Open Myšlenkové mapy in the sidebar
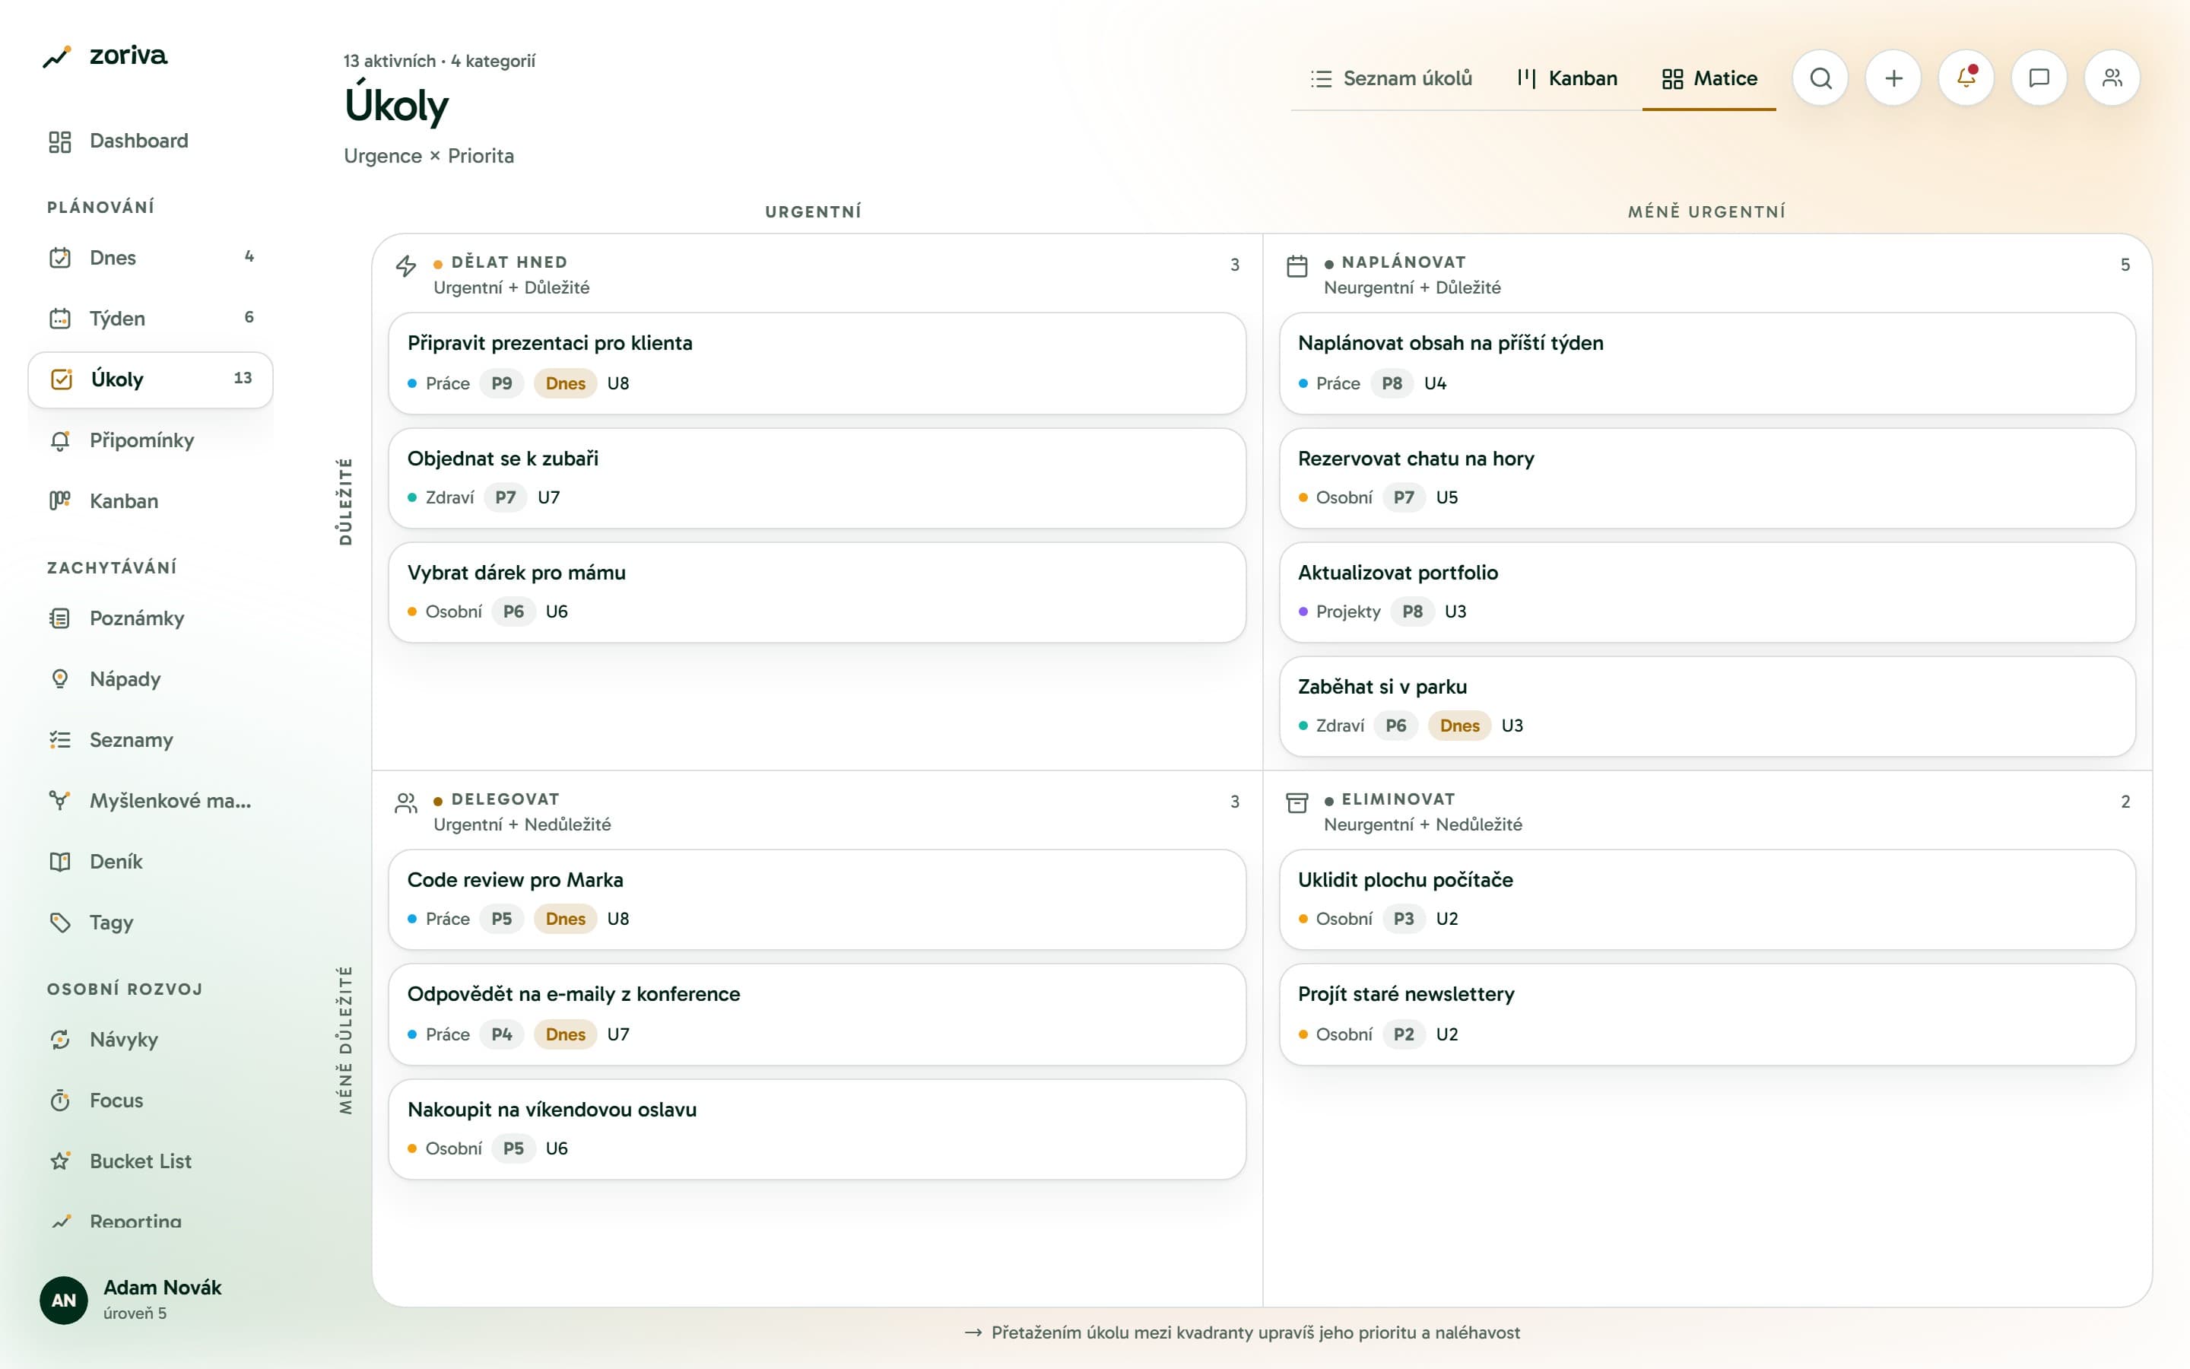This screenshot has height=1369, width=2190. 151,800
